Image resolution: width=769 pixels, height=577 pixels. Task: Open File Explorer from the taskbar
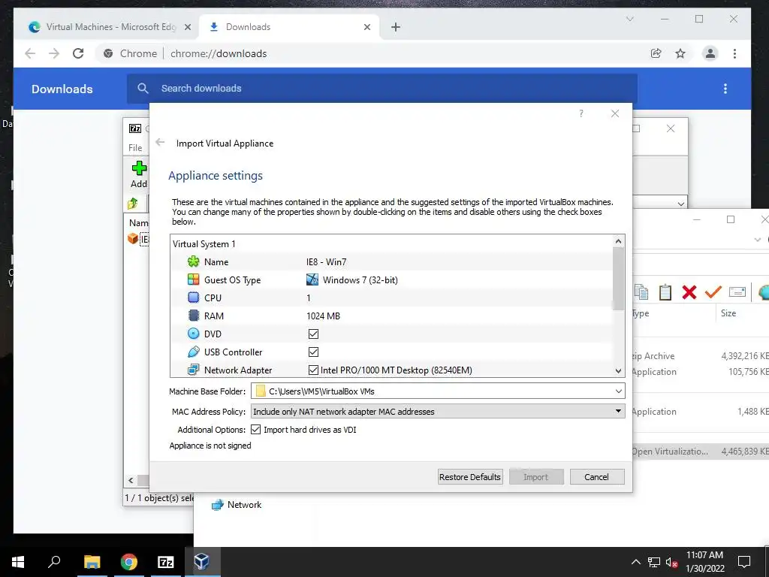tap(92, 561)
